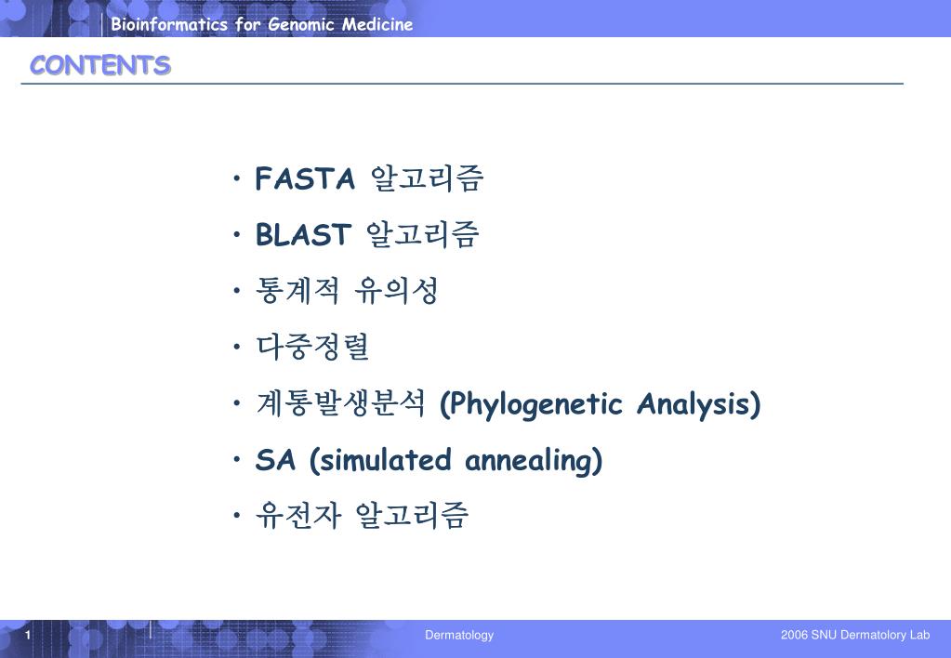The image size is (951, 658).
Task: Click the bullet "계통발생분석 (Phylogenetic Analysis)"
Action: (x=508, y=404)
